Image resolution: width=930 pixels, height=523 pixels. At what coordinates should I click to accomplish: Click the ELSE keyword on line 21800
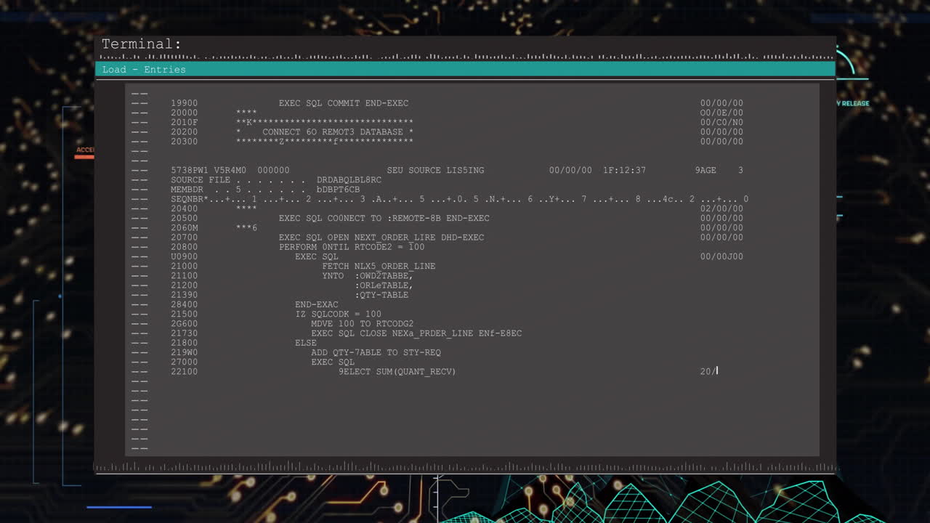[x=305, y=343]
